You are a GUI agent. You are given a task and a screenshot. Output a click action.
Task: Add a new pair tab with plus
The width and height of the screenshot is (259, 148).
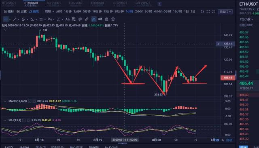[159, 4]
